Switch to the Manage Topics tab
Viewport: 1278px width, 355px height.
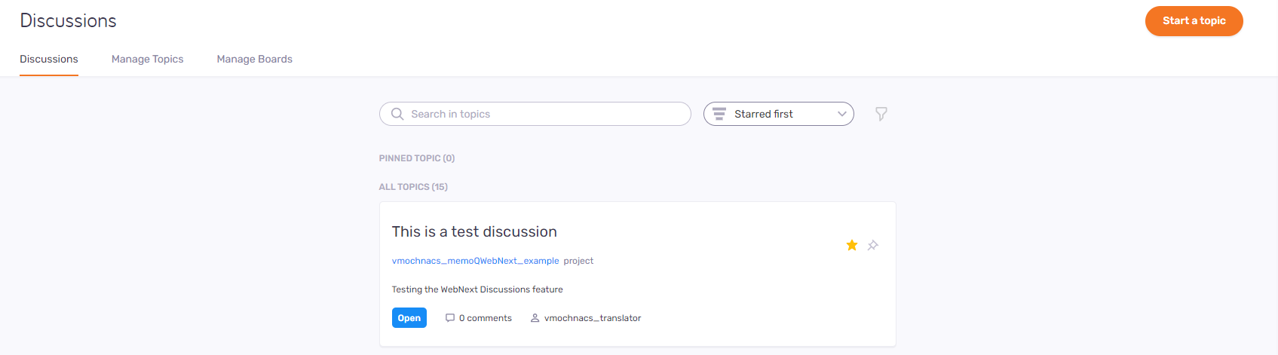(147, 59)
